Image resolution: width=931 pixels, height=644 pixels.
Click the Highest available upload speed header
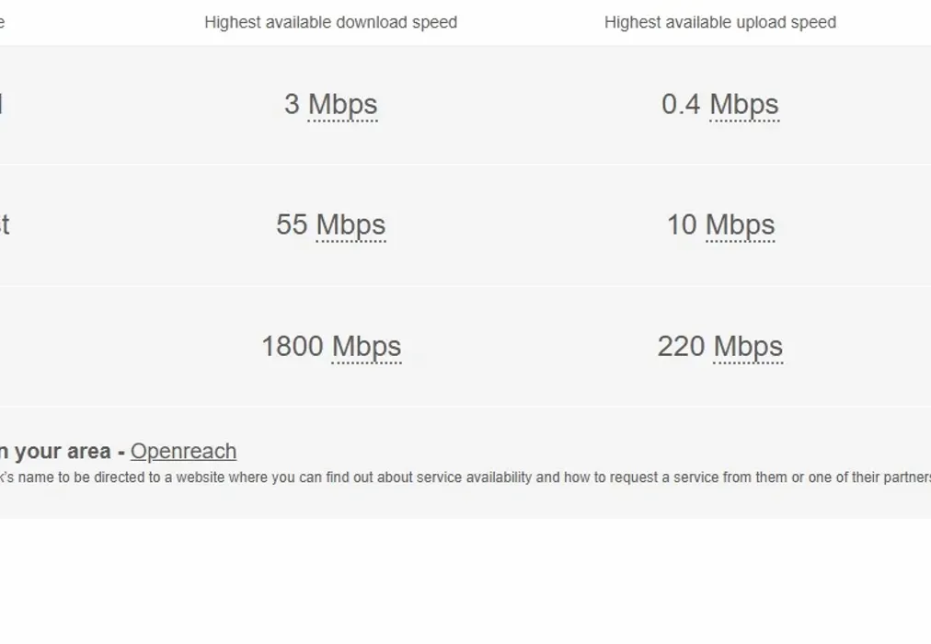point(719,23)
